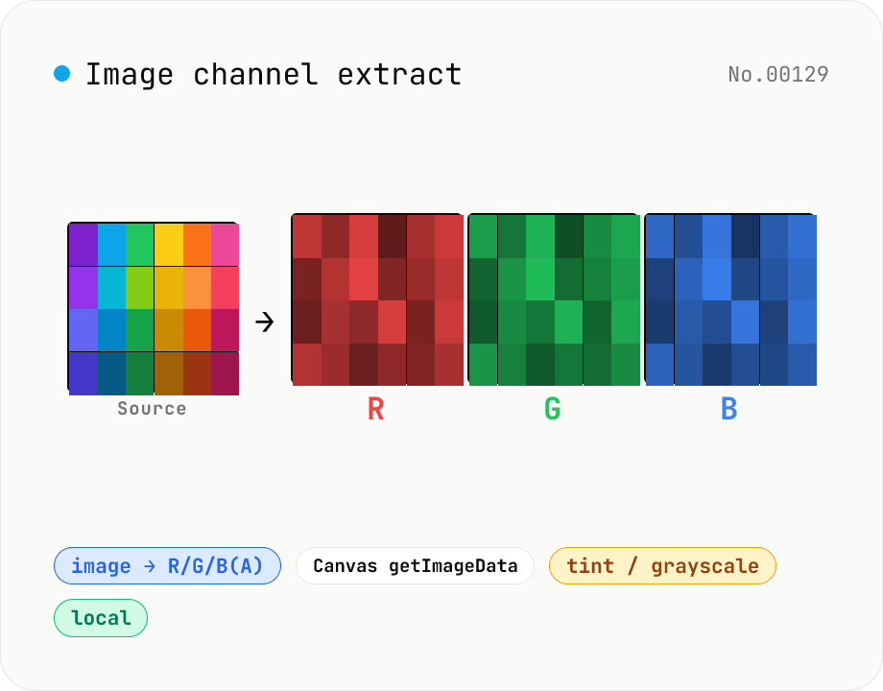Click the arrow between Source and channels

click(x=264, y=322)
